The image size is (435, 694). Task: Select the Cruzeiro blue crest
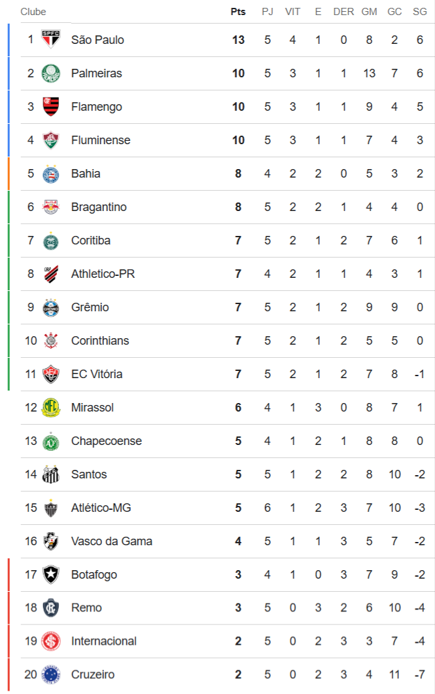pos(50,675)
